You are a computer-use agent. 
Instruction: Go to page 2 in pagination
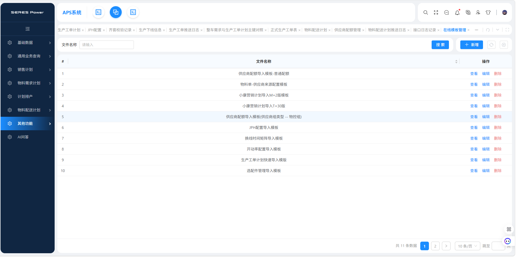point(435,246)
